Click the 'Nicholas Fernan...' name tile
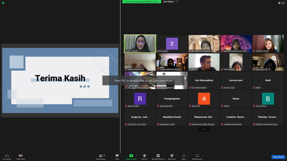 268,117
